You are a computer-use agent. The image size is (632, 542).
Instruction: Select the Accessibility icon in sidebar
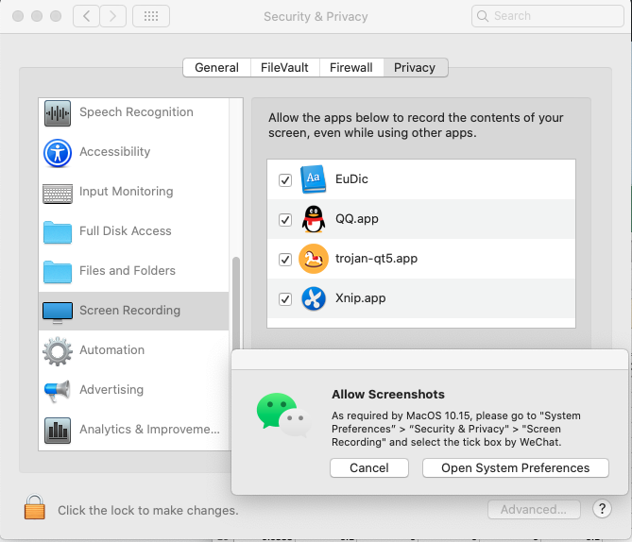(58, 153)
